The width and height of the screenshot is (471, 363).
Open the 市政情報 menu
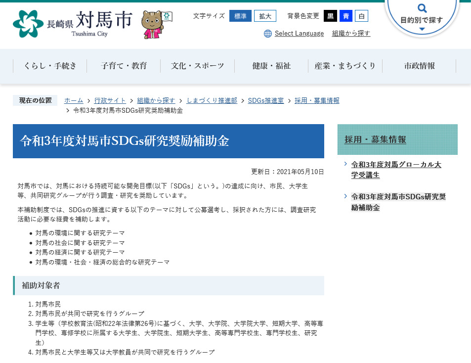click(419, 65)
